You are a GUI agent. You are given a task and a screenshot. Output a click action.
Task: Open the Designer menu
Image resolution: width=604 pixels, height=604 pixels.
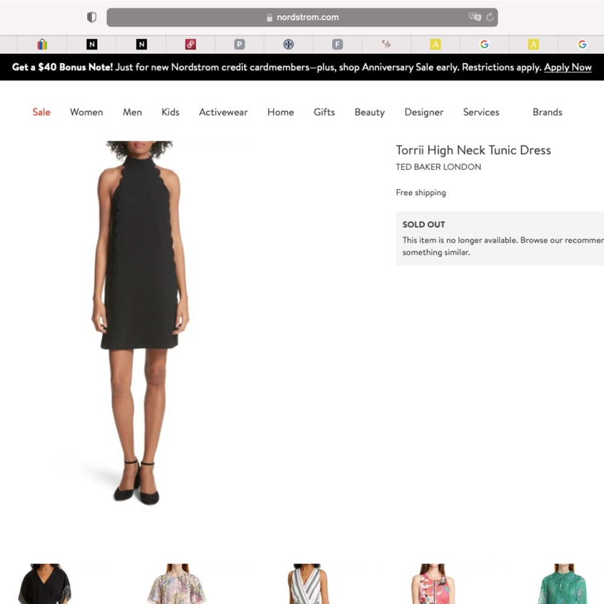coord(424,112)
